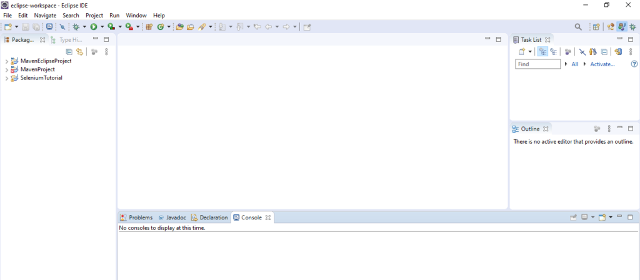Toggle Scheduled presentation in Task List
The height and width of the screenshot is (280, 640).
(x=554, y=52)
